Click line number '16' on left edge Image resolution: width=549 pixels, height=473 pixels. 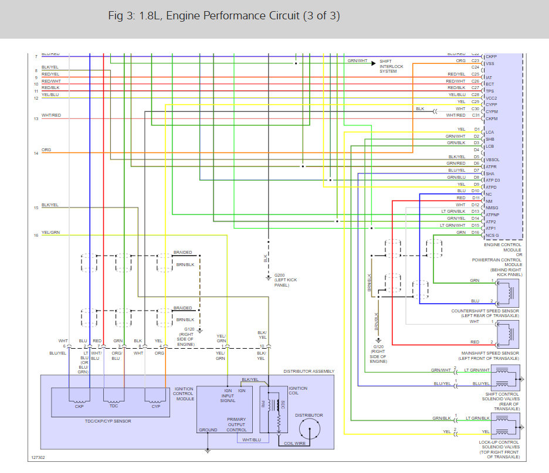(x=36, y=236)
